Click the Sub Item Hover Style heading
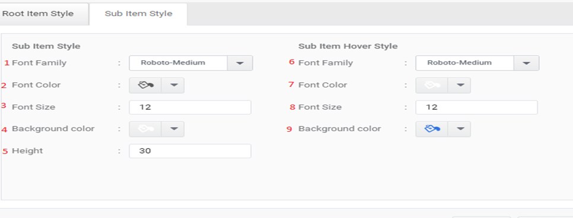Screen dimensions: 573x218 [x=348, y=46]
